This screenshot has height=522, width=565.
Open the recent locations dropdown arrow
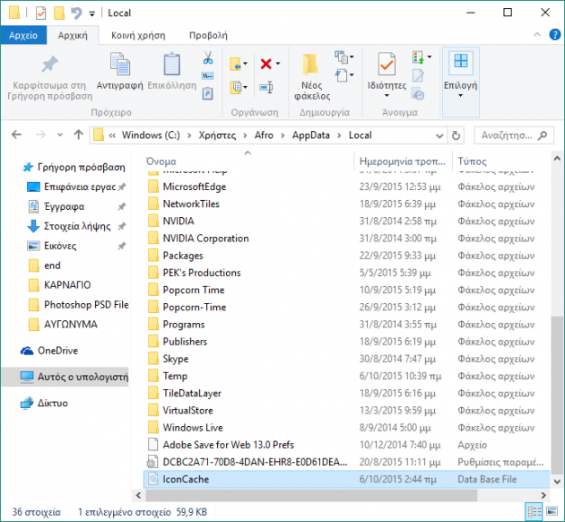pos(60,135)
